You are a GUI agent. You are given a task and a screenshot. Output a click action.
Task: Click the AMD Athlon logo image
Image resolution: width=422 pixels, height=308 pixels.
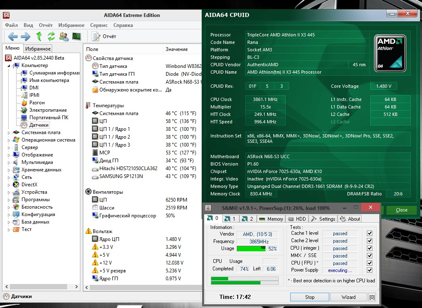pos(390,53)
